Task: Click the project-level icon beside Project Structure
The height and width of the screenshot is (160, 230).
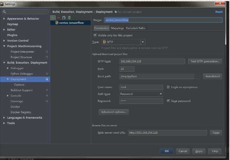Action: (x=47, y=57)
